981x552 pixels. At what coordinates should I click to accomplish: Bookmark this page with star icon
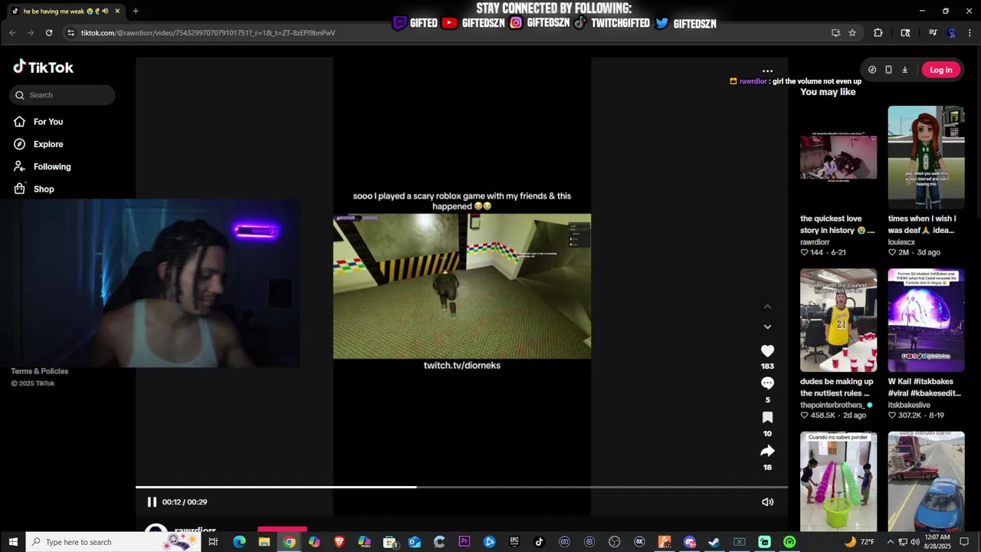tap(852, 33)
